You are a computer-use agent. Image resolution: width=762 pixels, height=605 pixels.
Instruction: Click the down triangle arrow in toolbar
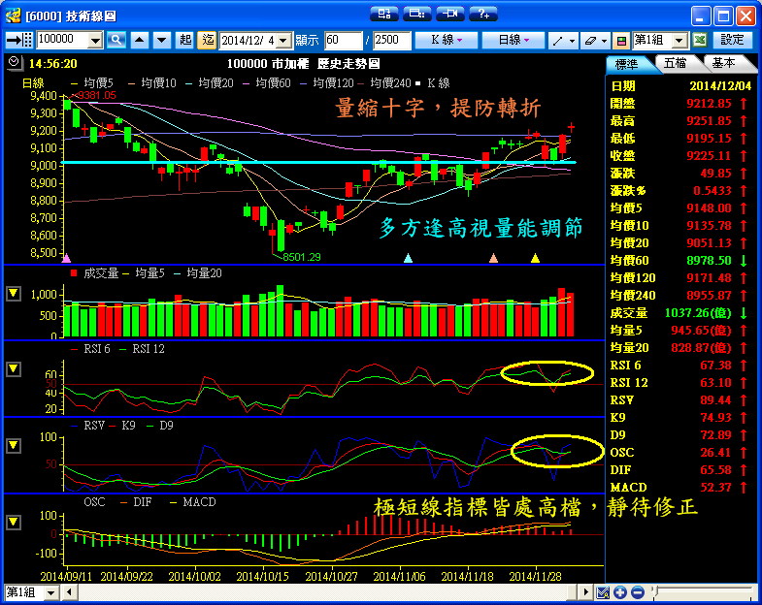click(160, 40)
